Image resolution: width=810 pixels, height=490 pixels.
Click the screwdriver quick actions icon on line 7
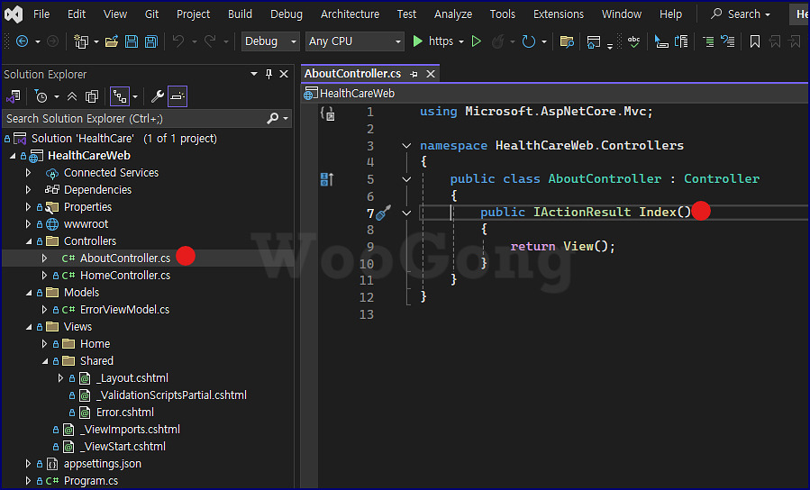click(x=383, y=213)
